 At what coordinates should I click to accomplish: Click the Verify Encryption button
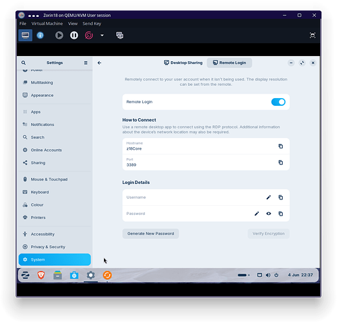pos(269,234)
